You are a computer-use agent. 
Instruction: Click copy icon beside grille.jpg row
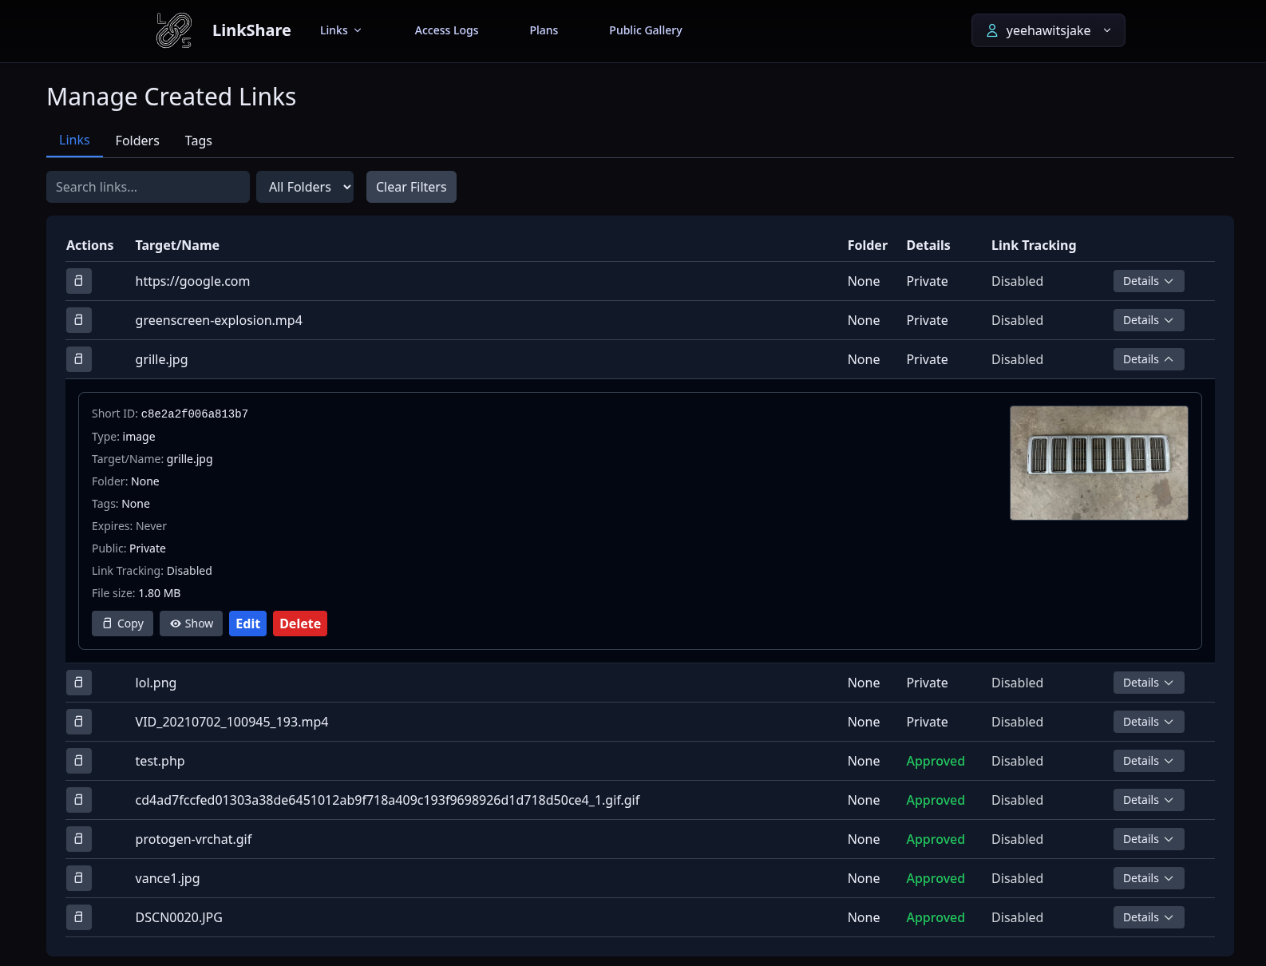click(x=79, y=359)
